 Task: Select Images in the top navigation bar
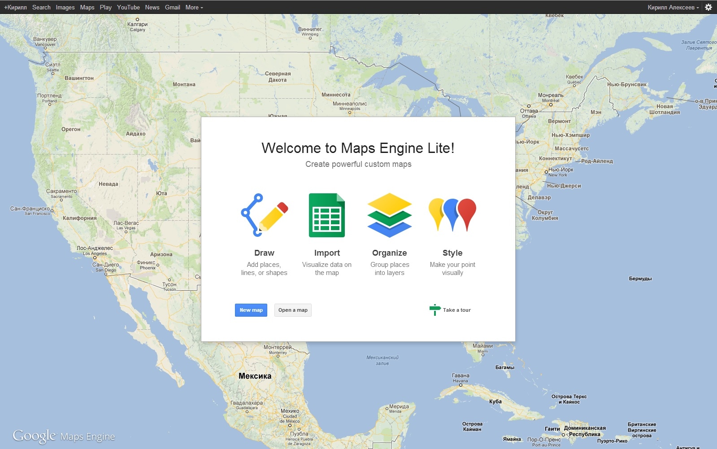[65, 7]
